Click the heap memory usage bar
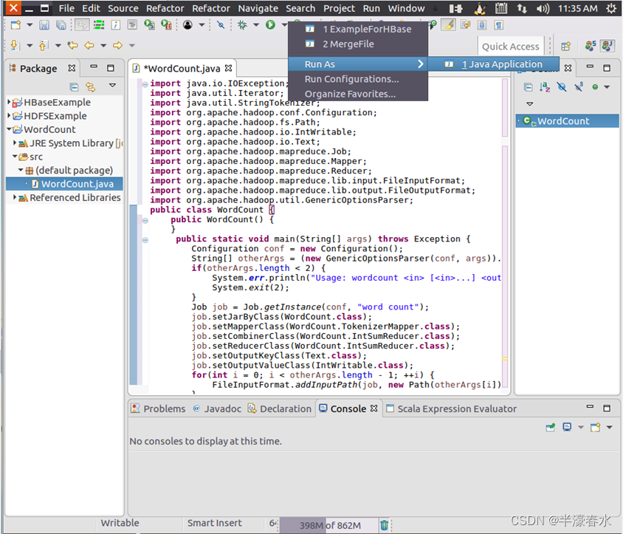Screen dimensions: 623x534 [329, 525]
